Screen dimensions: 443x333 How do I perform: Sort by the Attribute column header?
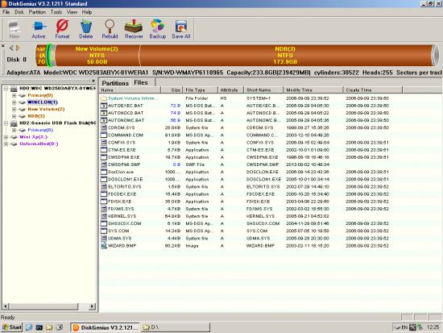230,90
